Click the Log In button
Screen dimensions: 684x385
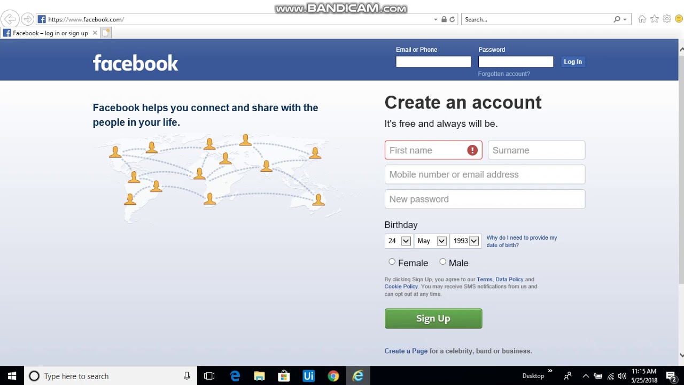coord(573,62)
